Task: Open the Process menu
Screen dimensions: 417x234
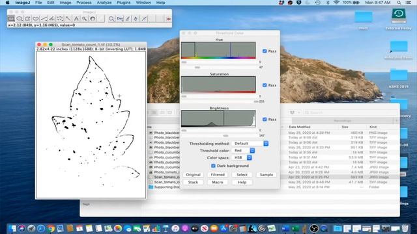Action: [84, 3]
